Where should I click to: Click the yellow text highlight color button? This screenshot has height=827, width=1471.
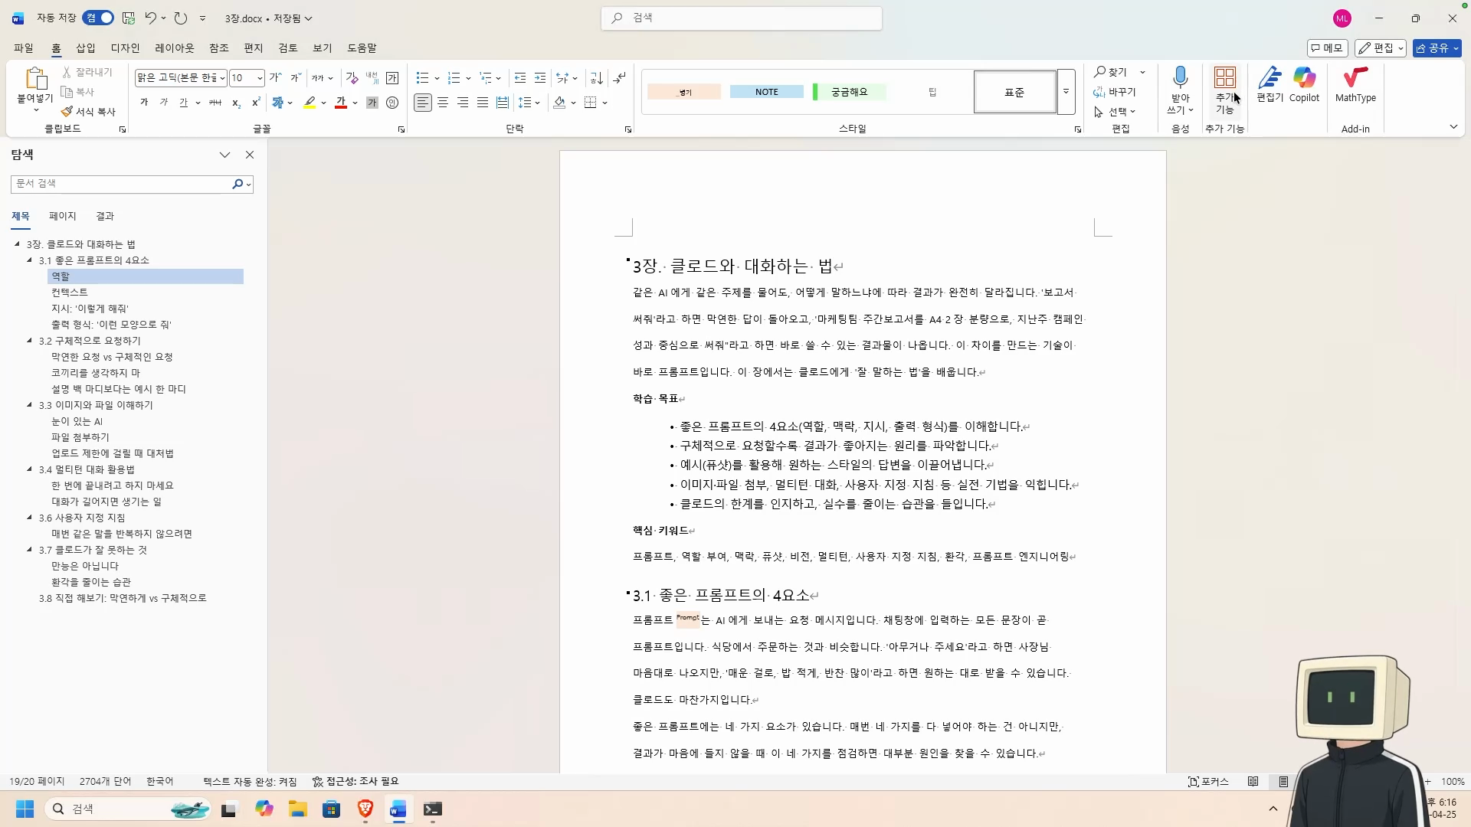coord(310,103)
